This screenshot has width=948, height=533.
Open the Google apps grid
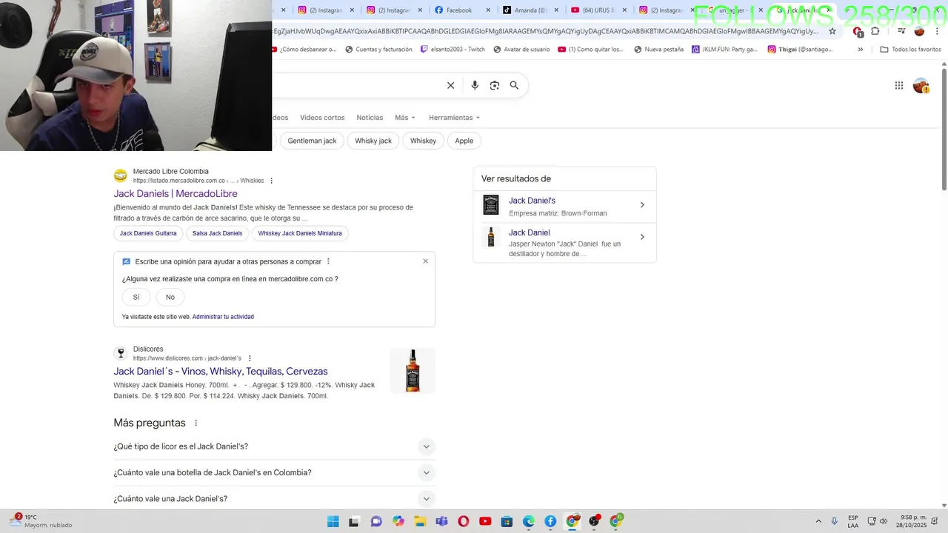(x=899, y=86)
